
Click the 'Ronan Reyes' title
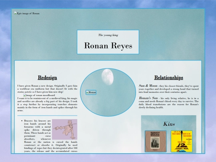(108, 46)
